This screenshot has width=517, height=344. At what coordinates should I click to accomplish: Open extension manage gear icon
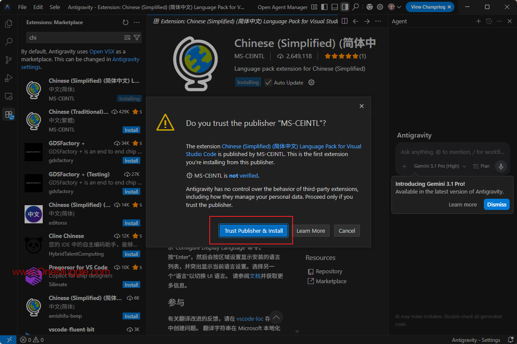(x=311, y=82)
